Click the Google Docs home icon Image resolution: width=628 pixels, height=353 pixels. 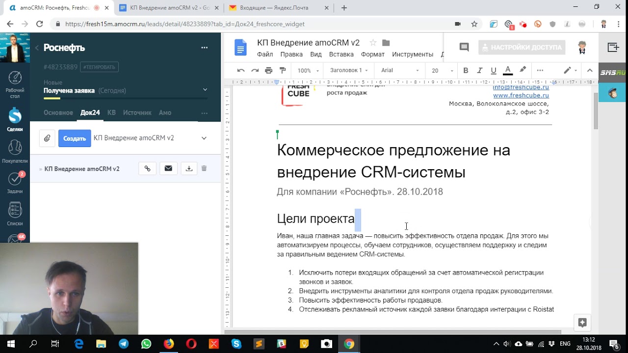[240, 48]
